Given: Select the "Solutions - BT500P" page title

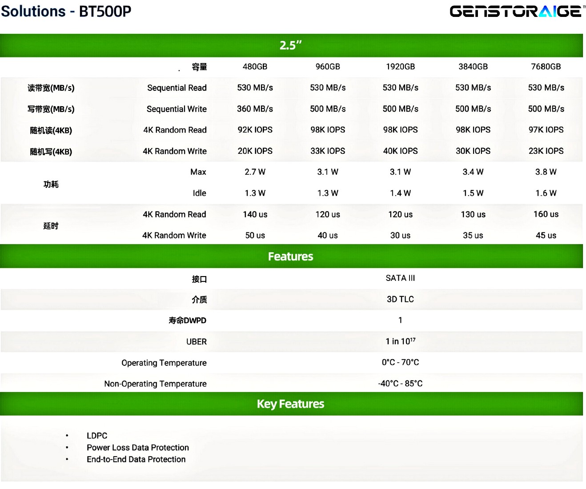Looking at the screenshot, I should 66,11.
